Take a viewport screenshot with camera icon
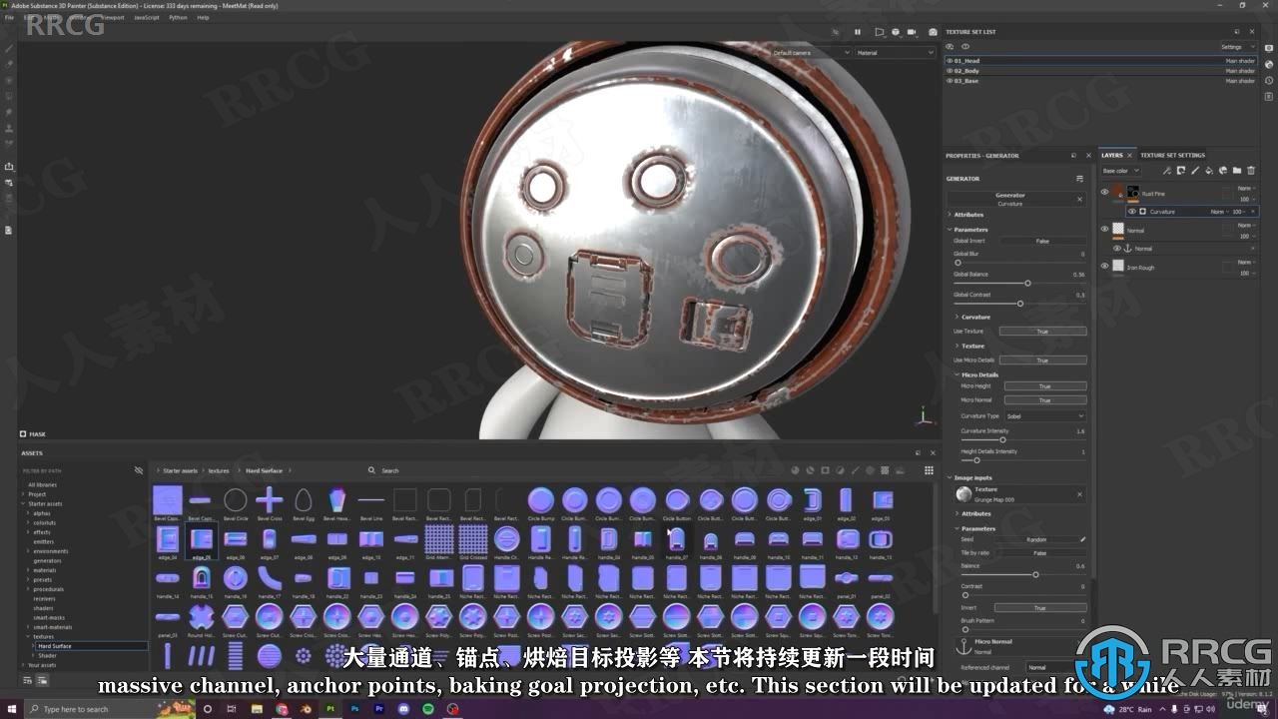Image resolution: width=1278 pixels, height=719 pixels. [x=934, y=32]
